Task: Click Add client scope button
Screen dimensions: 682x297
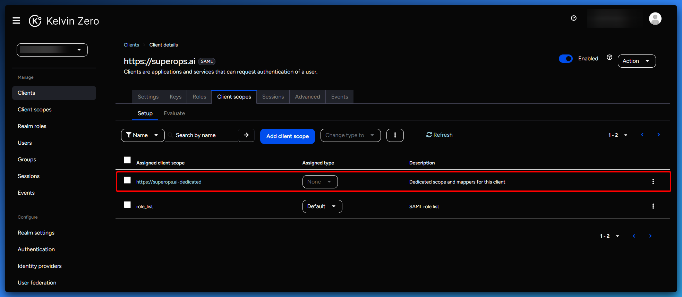Action: 288,136
